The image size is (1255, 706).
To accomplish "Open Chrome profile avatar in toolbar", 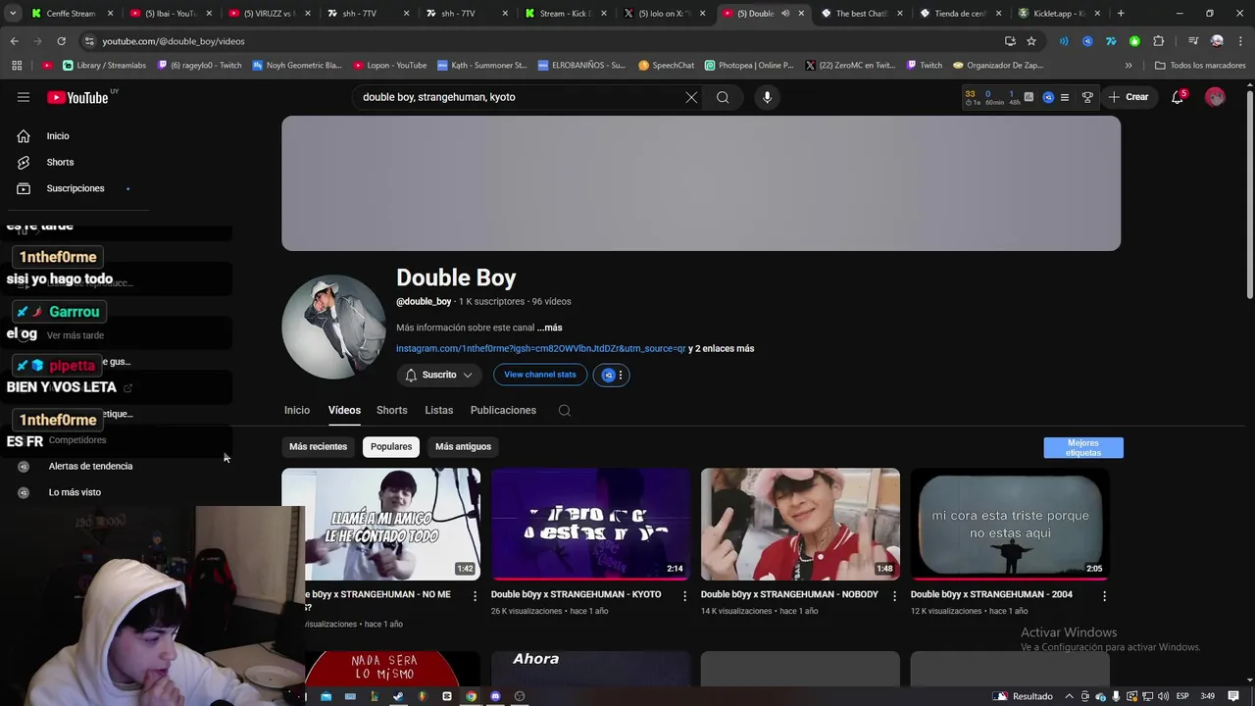I will (1217, 41).
